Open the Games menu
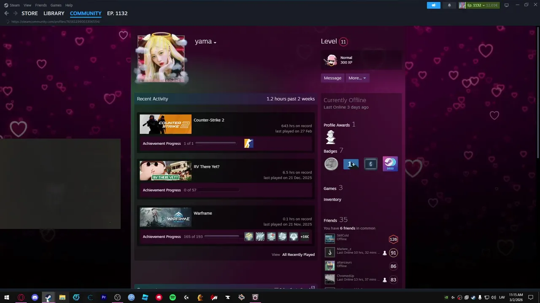540x303 pixels. point(56,5)
